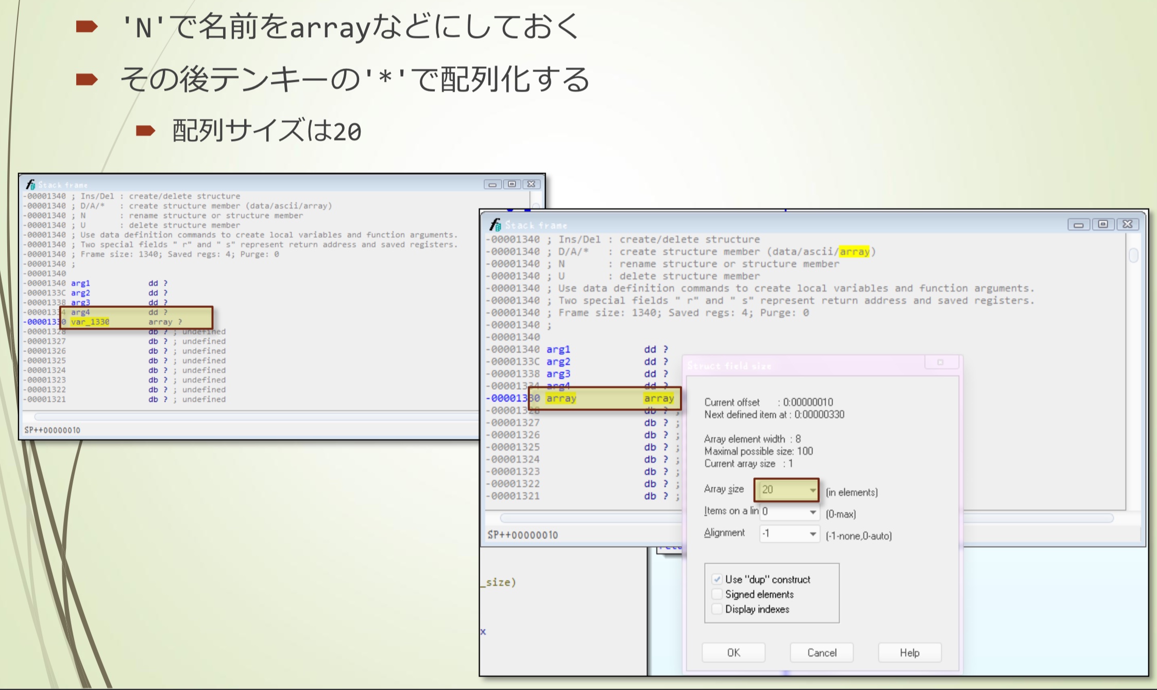Click the Help button

pos(909,652)
